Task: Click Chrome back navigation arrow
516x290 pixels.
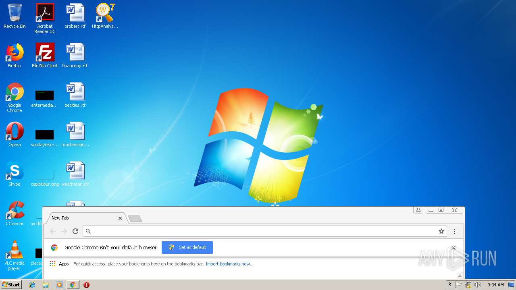Action: tap(53, 231)
